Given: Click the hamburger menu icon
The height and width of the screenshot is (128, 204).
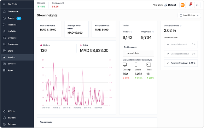Looking at the screenshot, I should (x=4, y=4).
